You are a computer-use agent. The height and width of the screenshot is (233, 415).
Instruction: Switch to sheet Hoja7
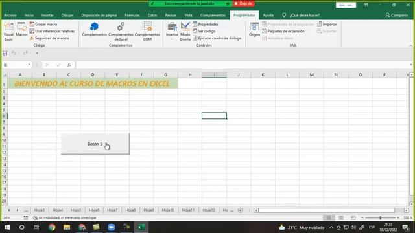click(112, 210)
